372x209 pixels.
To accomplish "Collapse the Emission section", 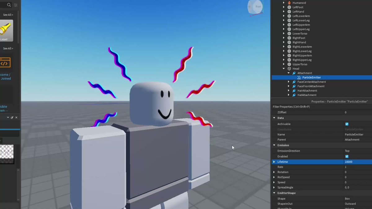I will [x=274, y=145].
